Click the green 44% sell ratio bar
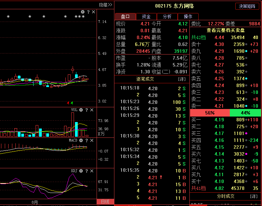This screenshot has height=206, width=262. [x=245, y=113]
